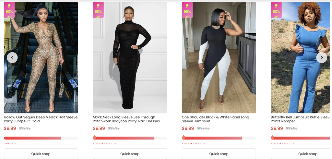This screenshot has height=159, width=332.
Task: Quick shop the Mock Neck maxi dress
Action: point(130,154)
